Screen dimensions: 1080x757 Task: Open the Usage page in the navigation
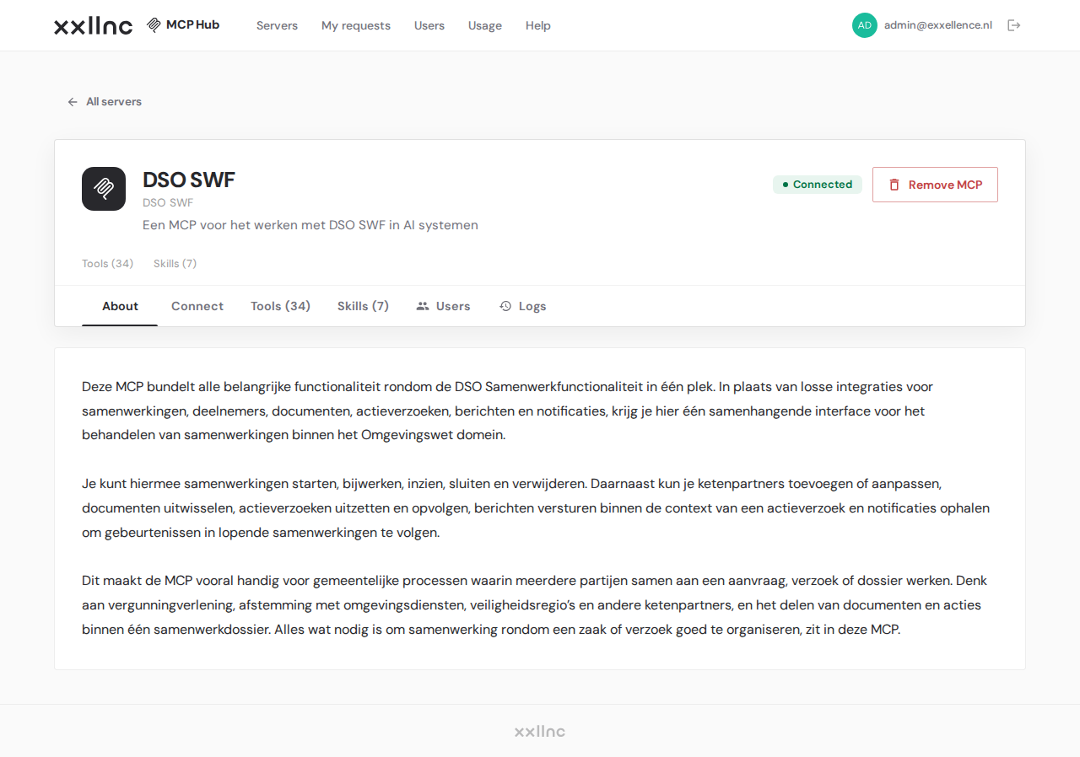click(x=485, y=25)
